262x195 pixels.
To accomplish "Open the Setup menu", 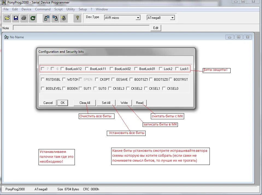I will (83, 9).
